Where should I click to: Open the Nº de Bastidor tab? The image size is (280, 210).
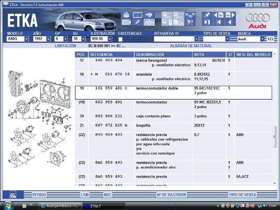point(171,195)
